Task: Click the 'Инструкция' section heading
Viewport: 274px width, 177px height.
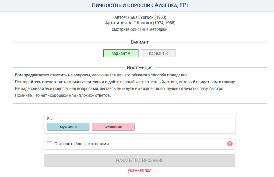Action: 139,68
